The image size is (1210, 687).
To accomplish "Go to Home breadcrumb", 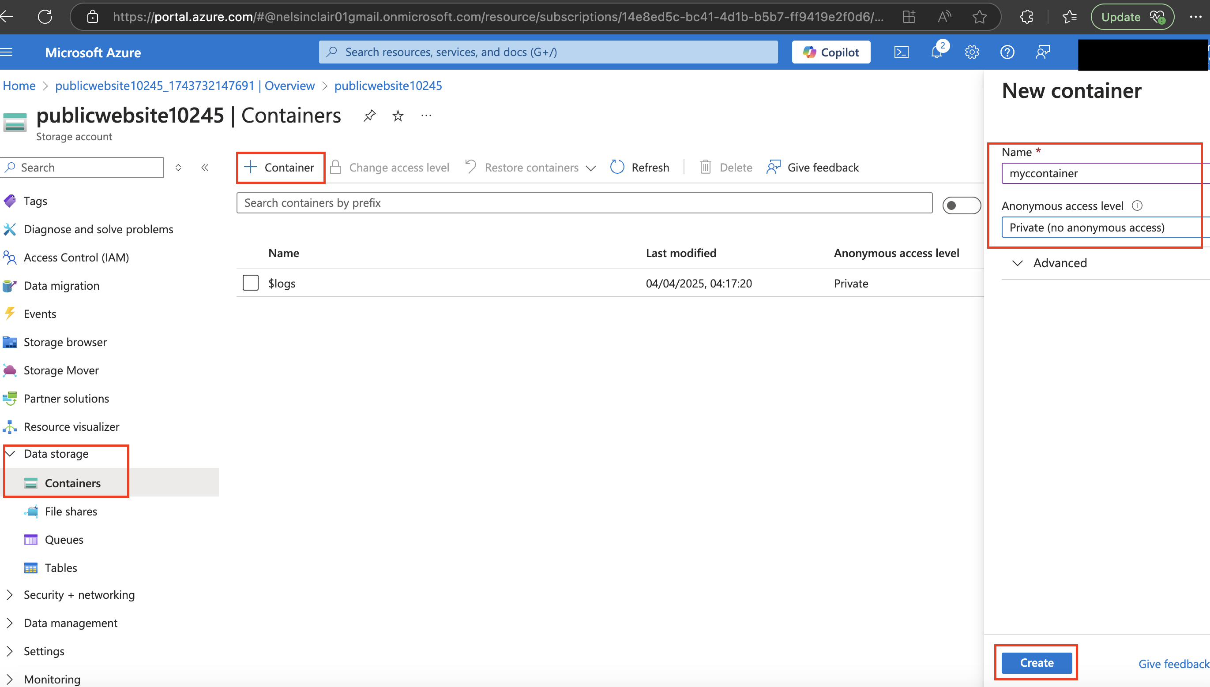I will pyautogui.click(x=19, y=86).
